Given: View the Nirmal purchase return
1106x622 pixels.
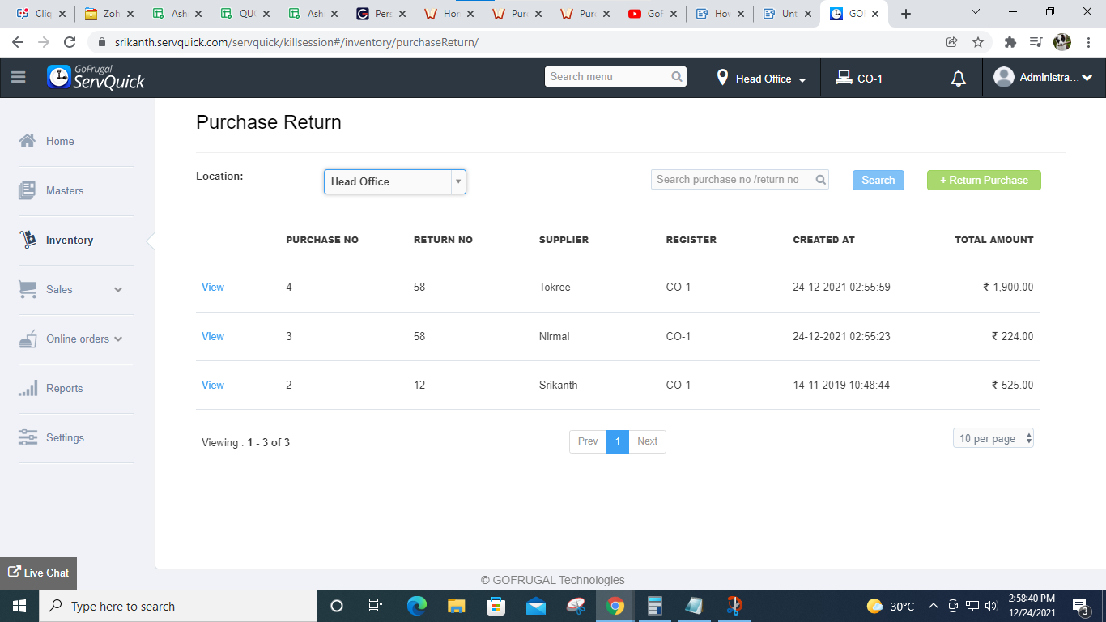Looking at the screenshot, I should 213,336.
